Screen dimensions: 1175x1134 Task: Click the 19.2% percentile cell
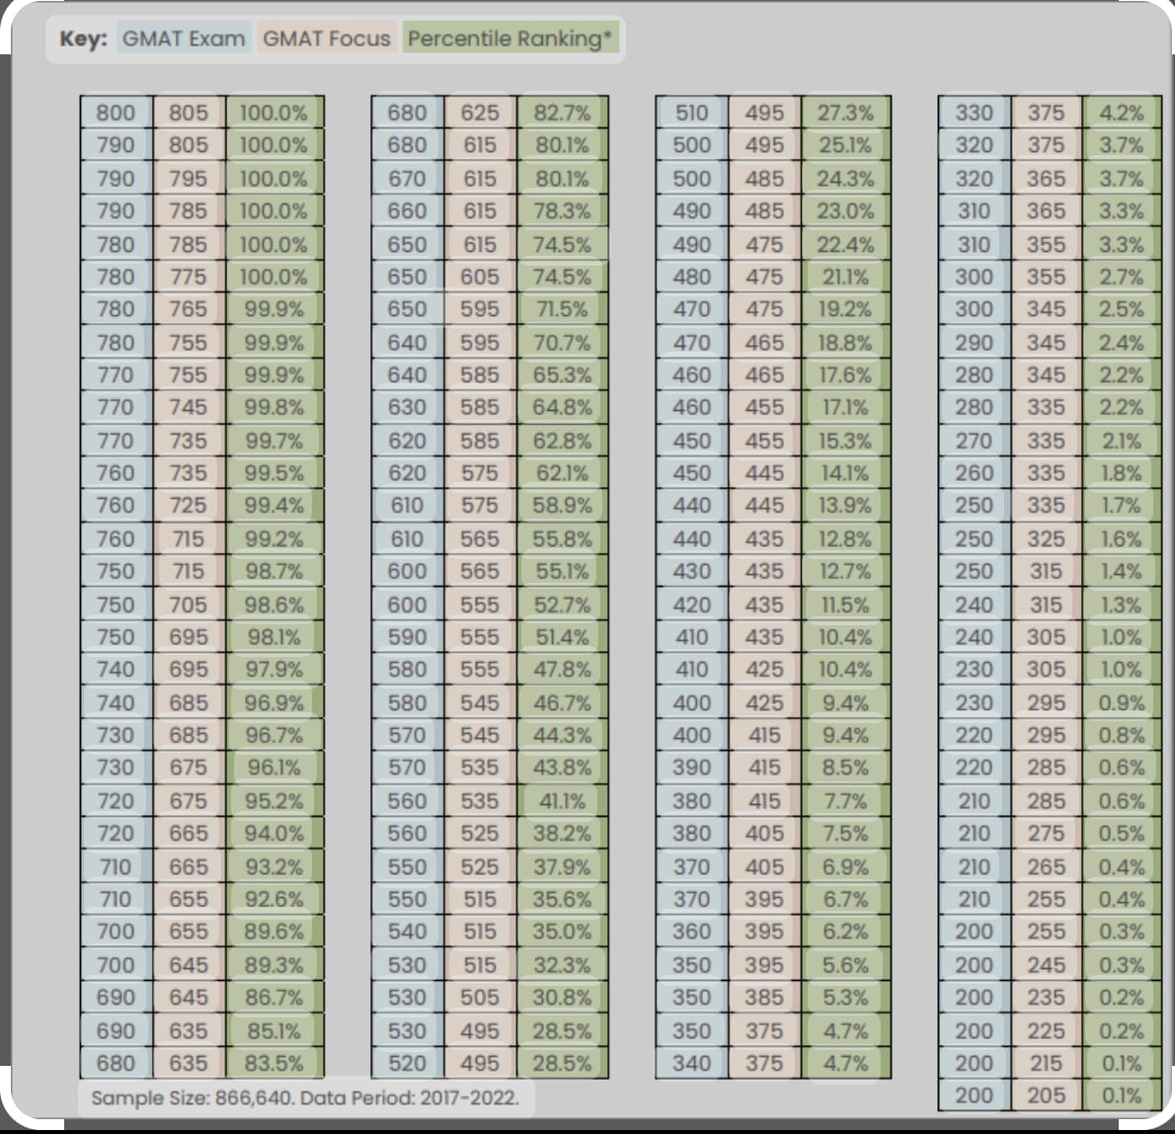click(x=846, y=309)
